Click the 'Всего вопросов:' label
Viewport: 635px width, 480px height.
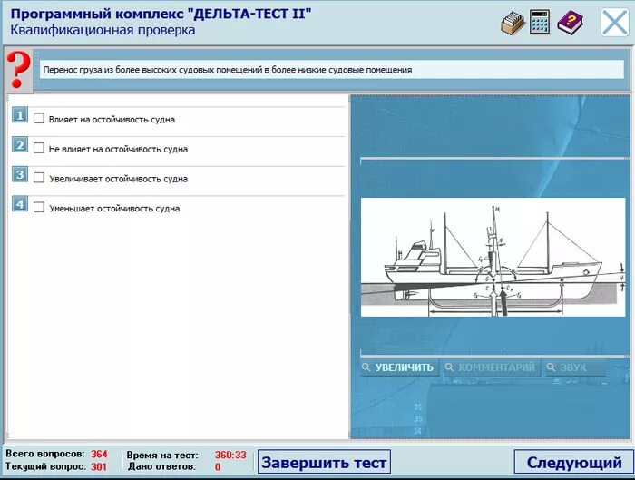pos(45,454)
